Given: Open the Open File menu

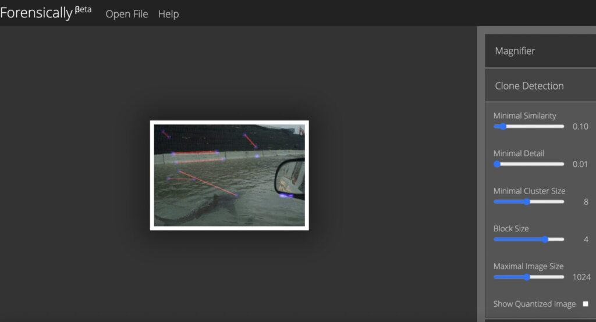Looking at the screenshot, I should 126,14.
